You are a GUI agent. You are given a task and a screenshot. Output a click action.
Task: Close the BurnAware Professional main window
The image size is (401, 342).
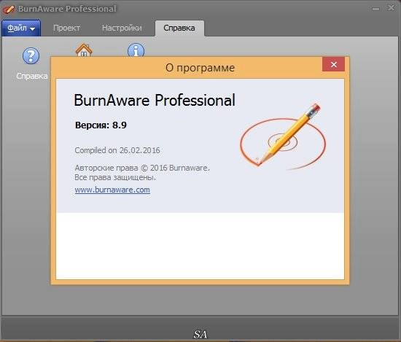coord(391,8)
